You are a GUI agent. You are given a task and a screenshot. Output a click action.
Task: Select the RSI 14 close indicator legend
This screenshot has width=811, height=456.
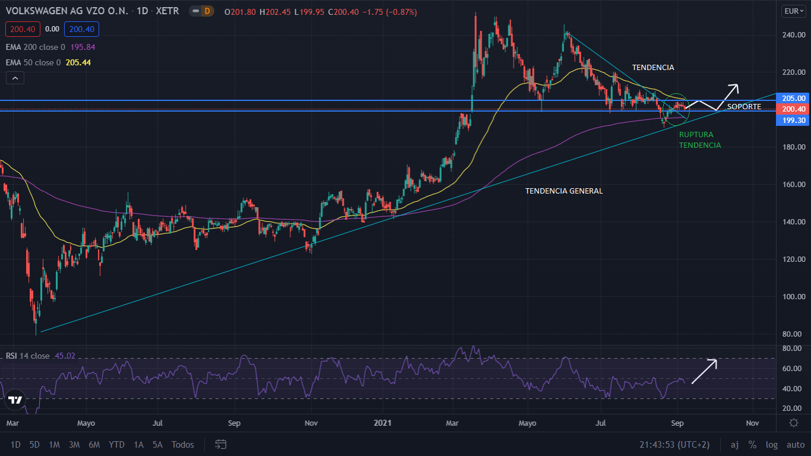27,356
